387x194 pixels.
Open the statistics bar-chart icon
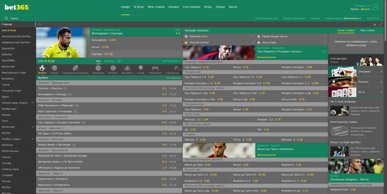point(375,24)
